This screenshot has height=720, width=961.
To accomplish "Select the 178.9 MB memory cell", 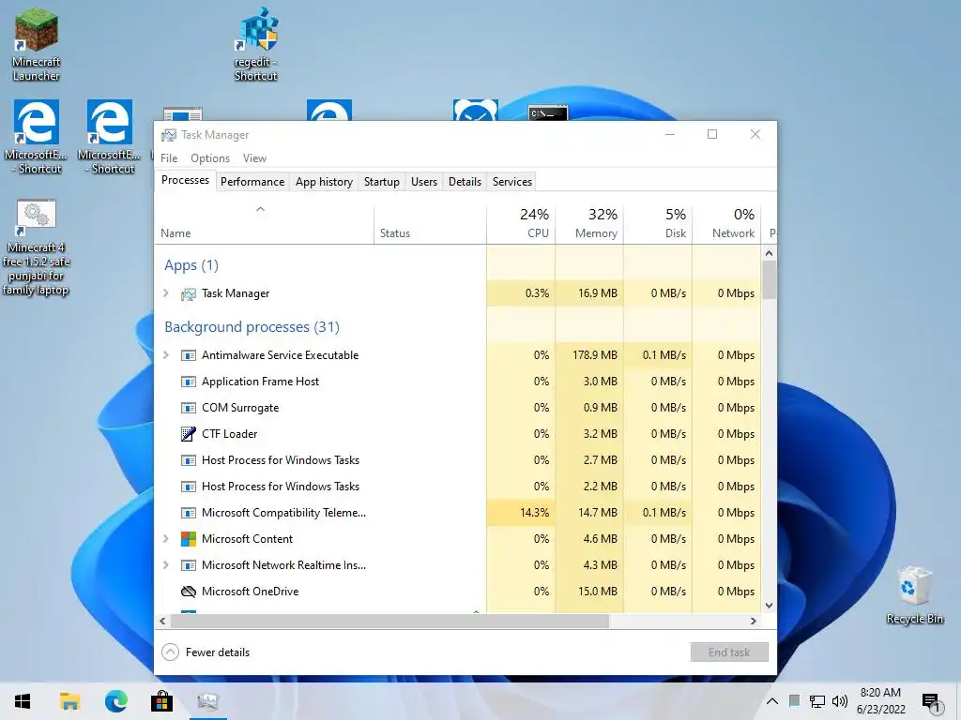I will (589, 355).
